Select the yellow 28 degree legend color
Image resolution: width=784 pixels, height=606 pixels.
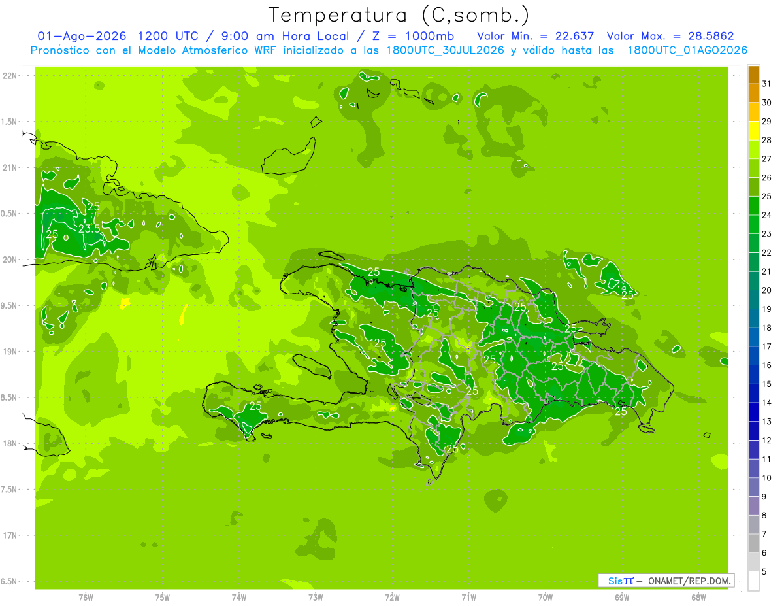click(x=753, y=131)
